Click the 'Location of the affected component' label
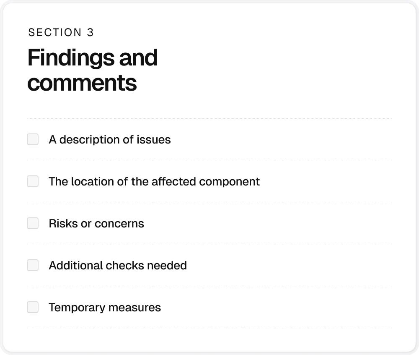The image size is (419, 355). pyautogui.click(x=155, y=181)
